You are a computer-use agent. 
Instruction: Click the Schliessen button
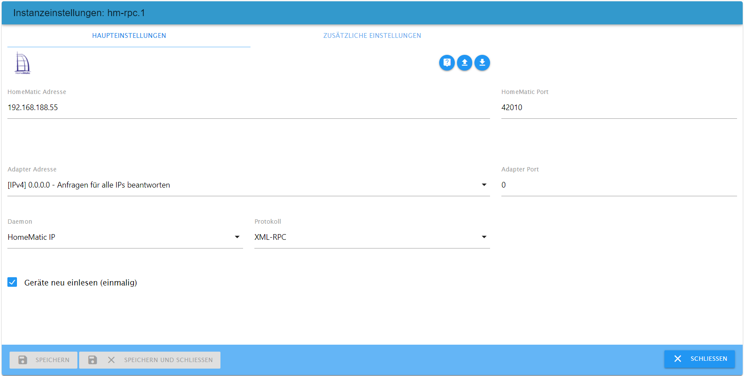(x=700, y=359)
